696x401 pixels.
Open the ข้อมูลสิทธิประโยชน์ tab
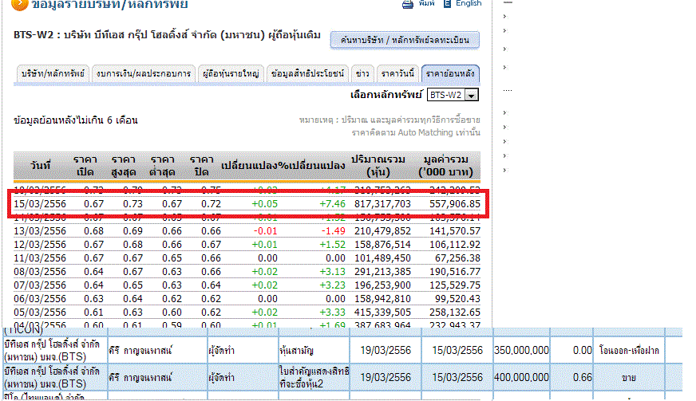[307, 73]
